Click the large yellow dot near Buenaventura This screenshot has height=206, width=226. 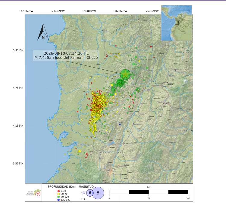(x=80, y=151)
